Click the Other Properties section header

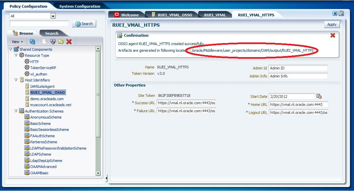[130, 85]
